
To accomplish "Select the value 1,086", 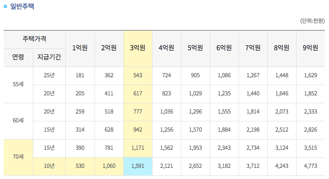I will [224, 76].
